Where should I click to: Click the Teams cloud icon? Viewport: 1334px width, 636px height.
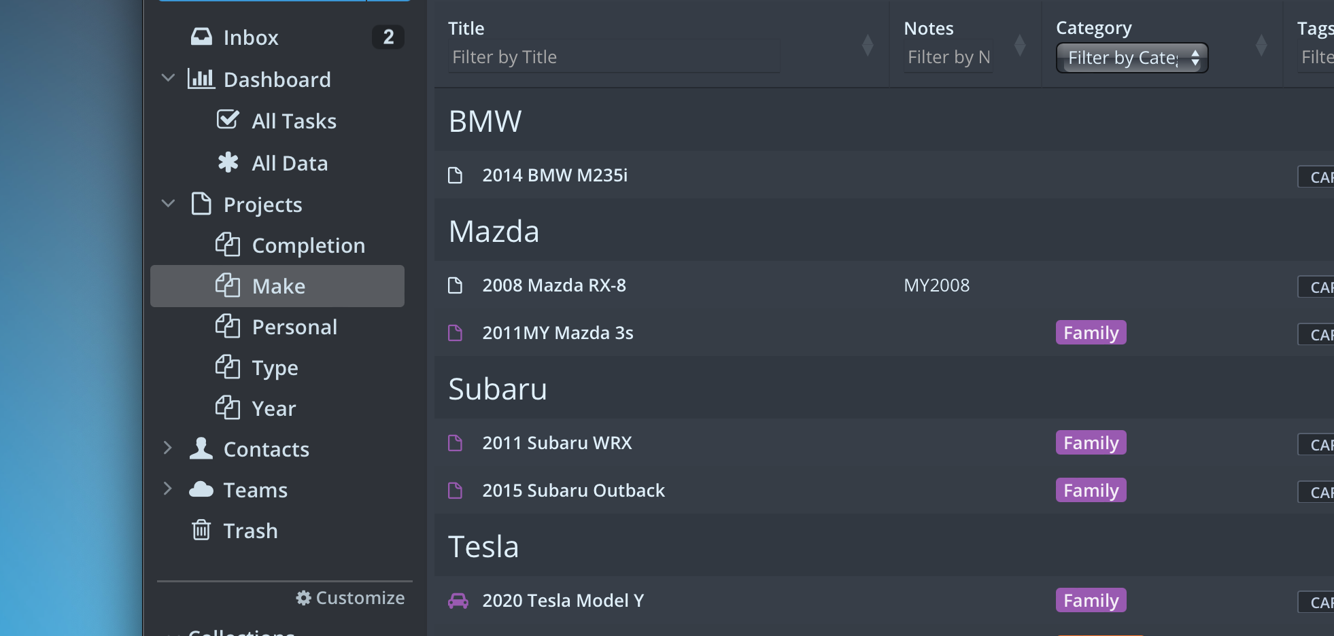point(201,489)
